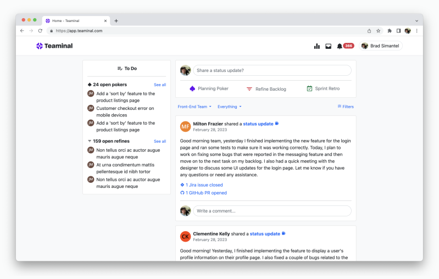Open the At urna condimentum mattis refine item
The width and height of the screenshot is (439, 279).
point(125,168)
